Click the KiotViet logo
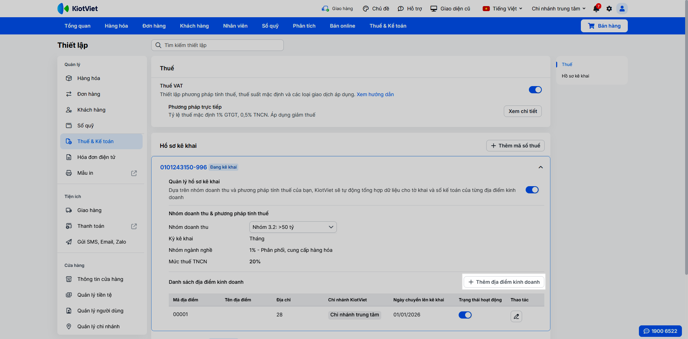Viewport: 688px width, 339px height. click(77, 9)
